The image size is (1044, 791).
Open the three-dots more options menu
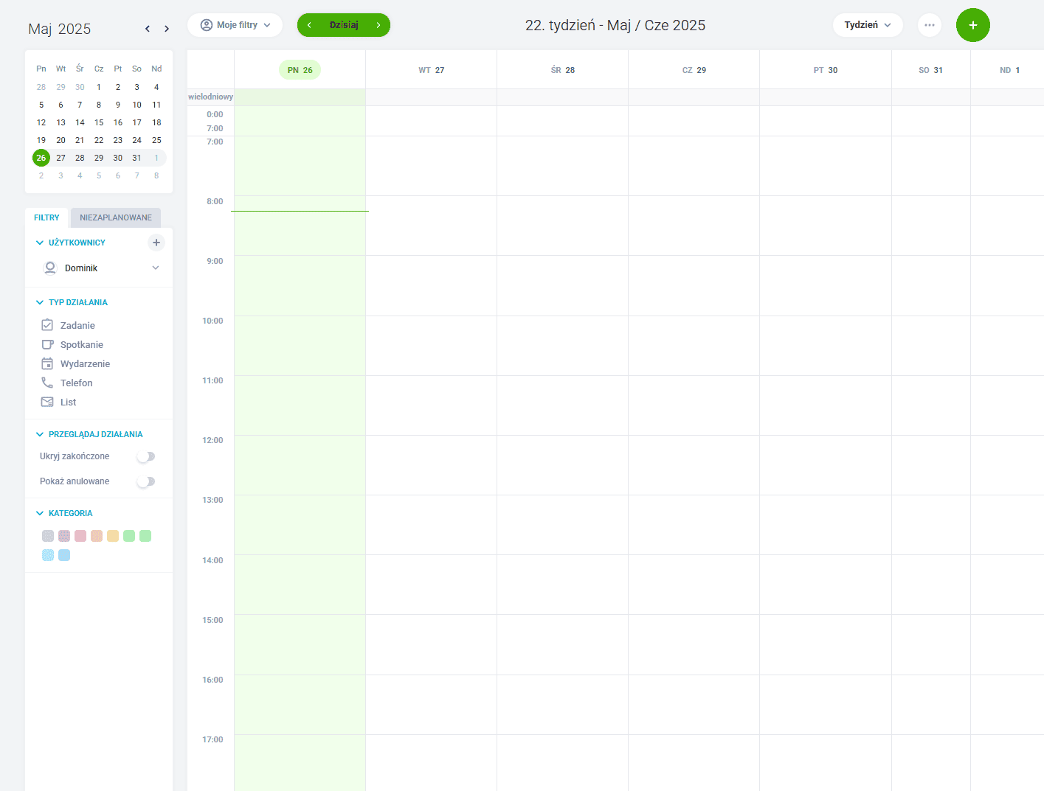929,25
